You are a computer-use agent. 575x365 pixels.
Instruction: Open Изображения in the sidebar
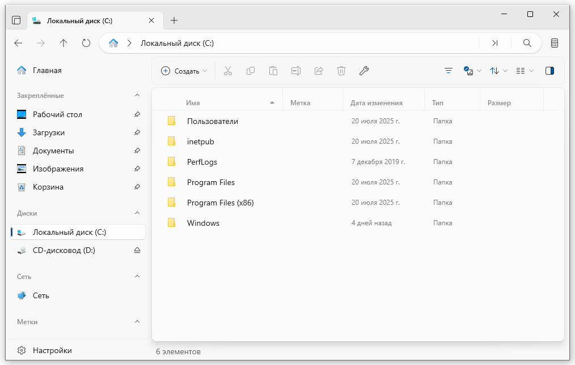(x=78, y=169)
